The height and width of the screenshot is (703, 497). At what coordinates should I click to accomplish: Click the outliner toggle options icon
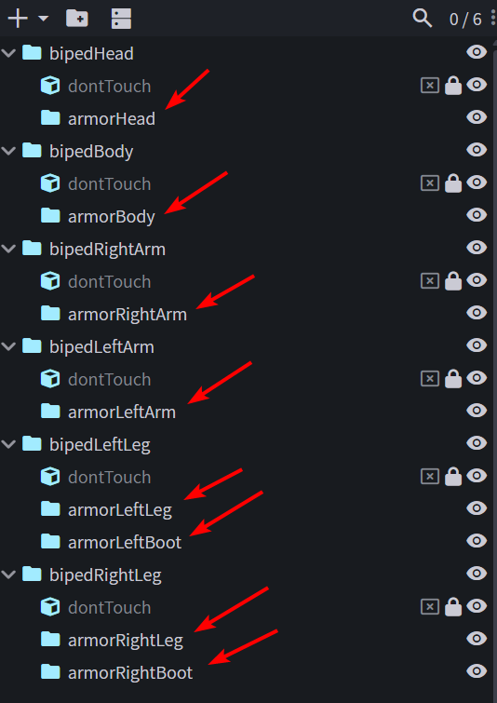pos(121,19)
